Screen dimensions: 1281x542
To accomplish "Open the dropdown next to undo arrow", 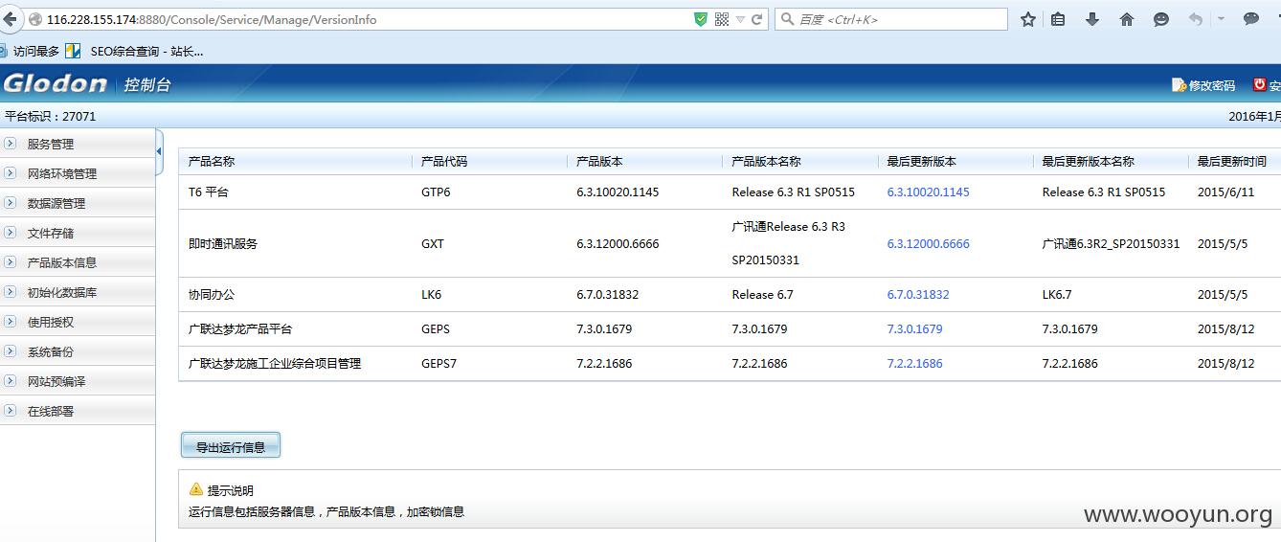I will tap(1221, 19).
